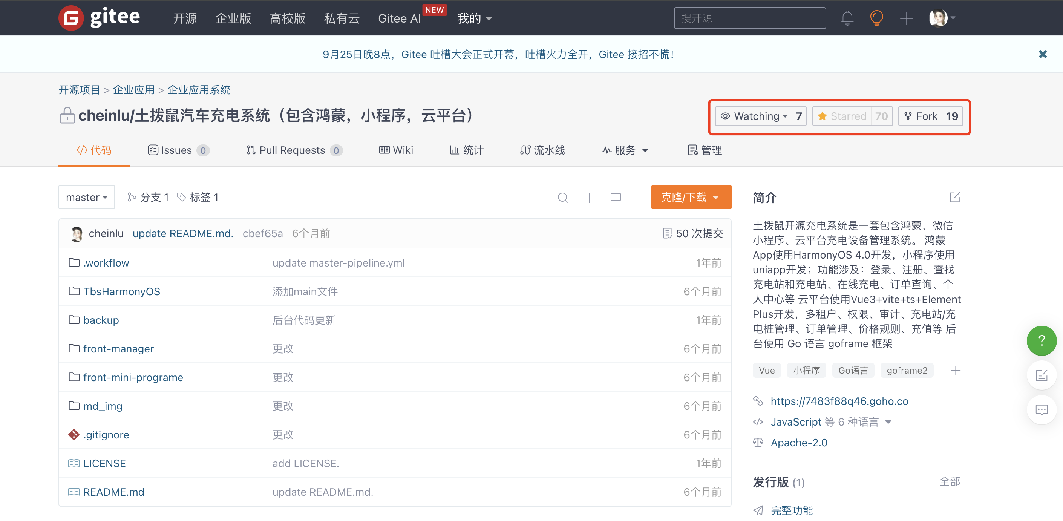The image size is (1063, 521).
Task: Open the green help question mark button
Action: (x=1041, y=340)
